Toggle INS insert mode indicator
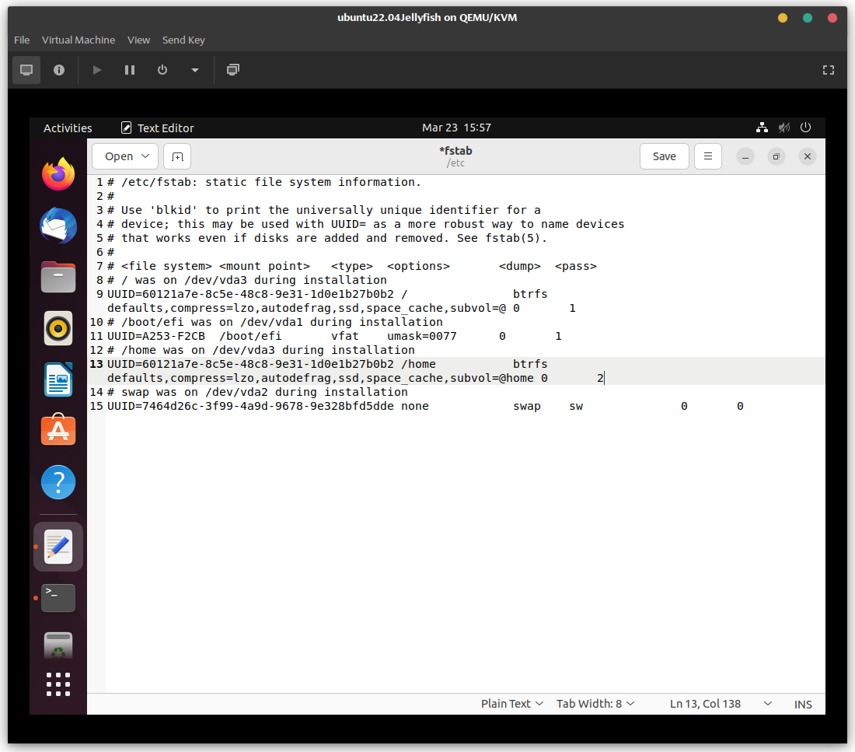 tap(803, 705)
